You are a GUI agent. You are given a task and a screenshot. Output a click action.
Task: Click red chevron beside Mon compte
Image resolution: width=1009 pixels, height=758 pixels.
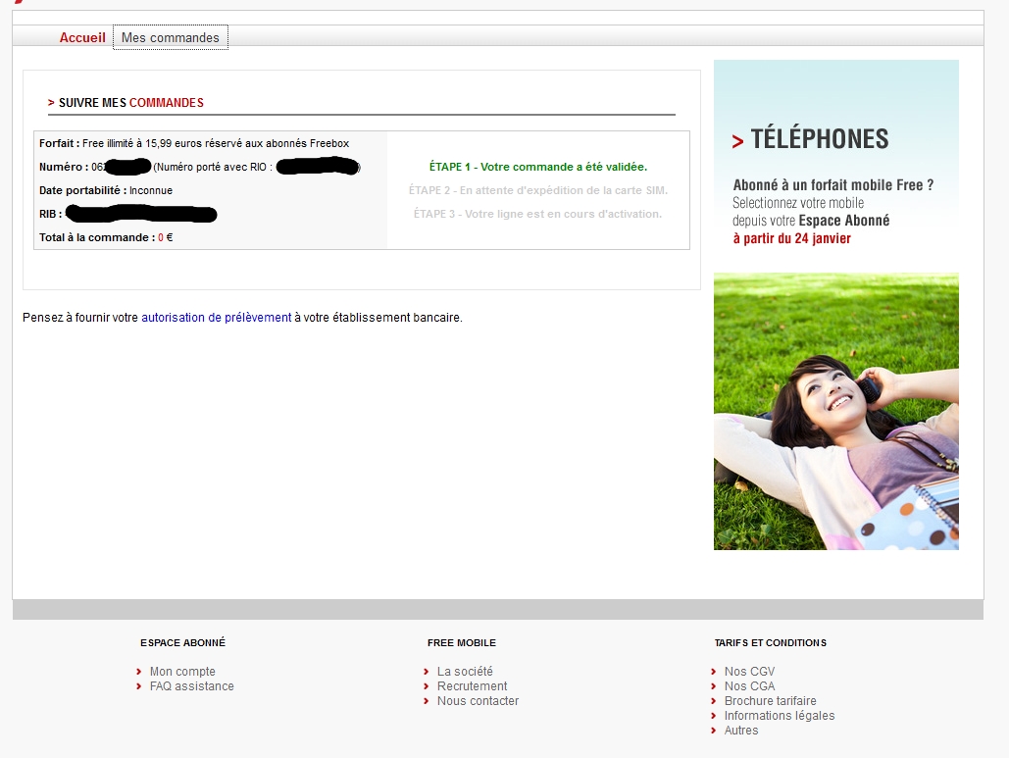(x=139, y=671)
